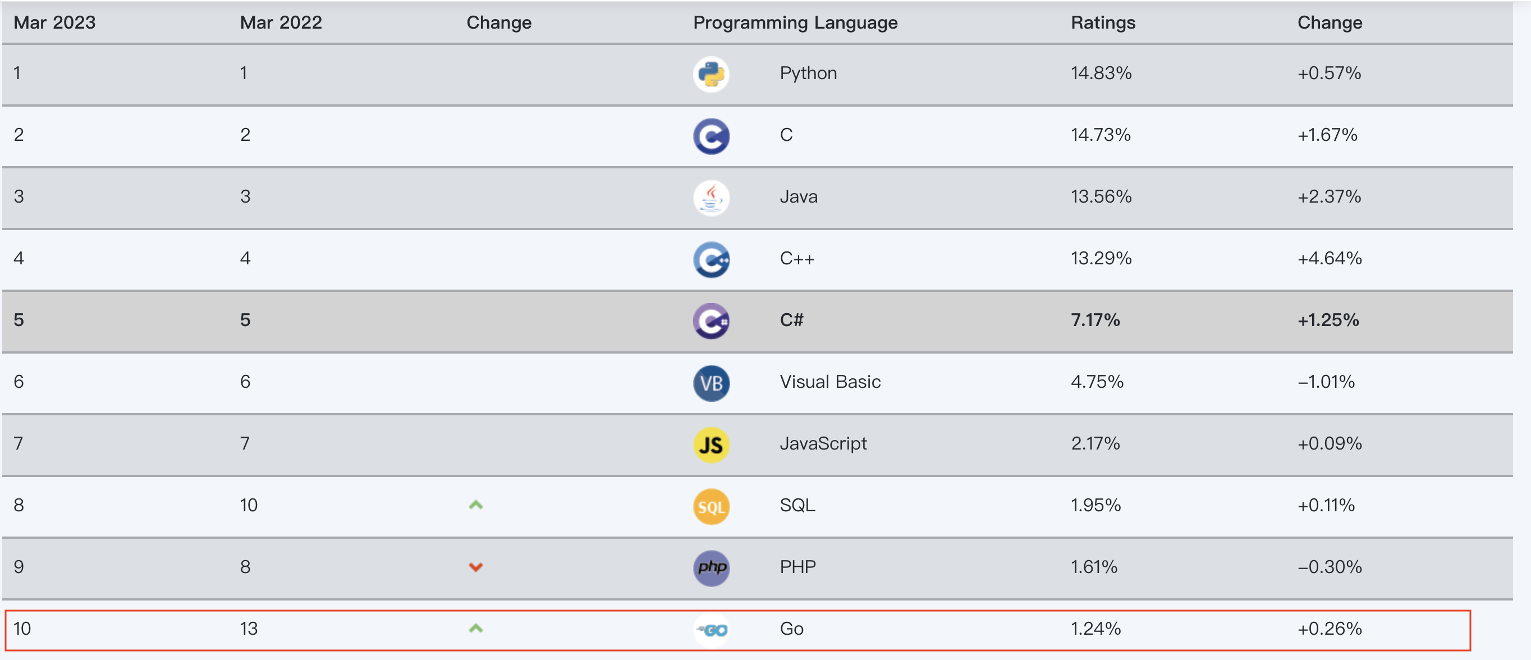Click the Python language name
1531x660 pixels.
tap(808, 73)
